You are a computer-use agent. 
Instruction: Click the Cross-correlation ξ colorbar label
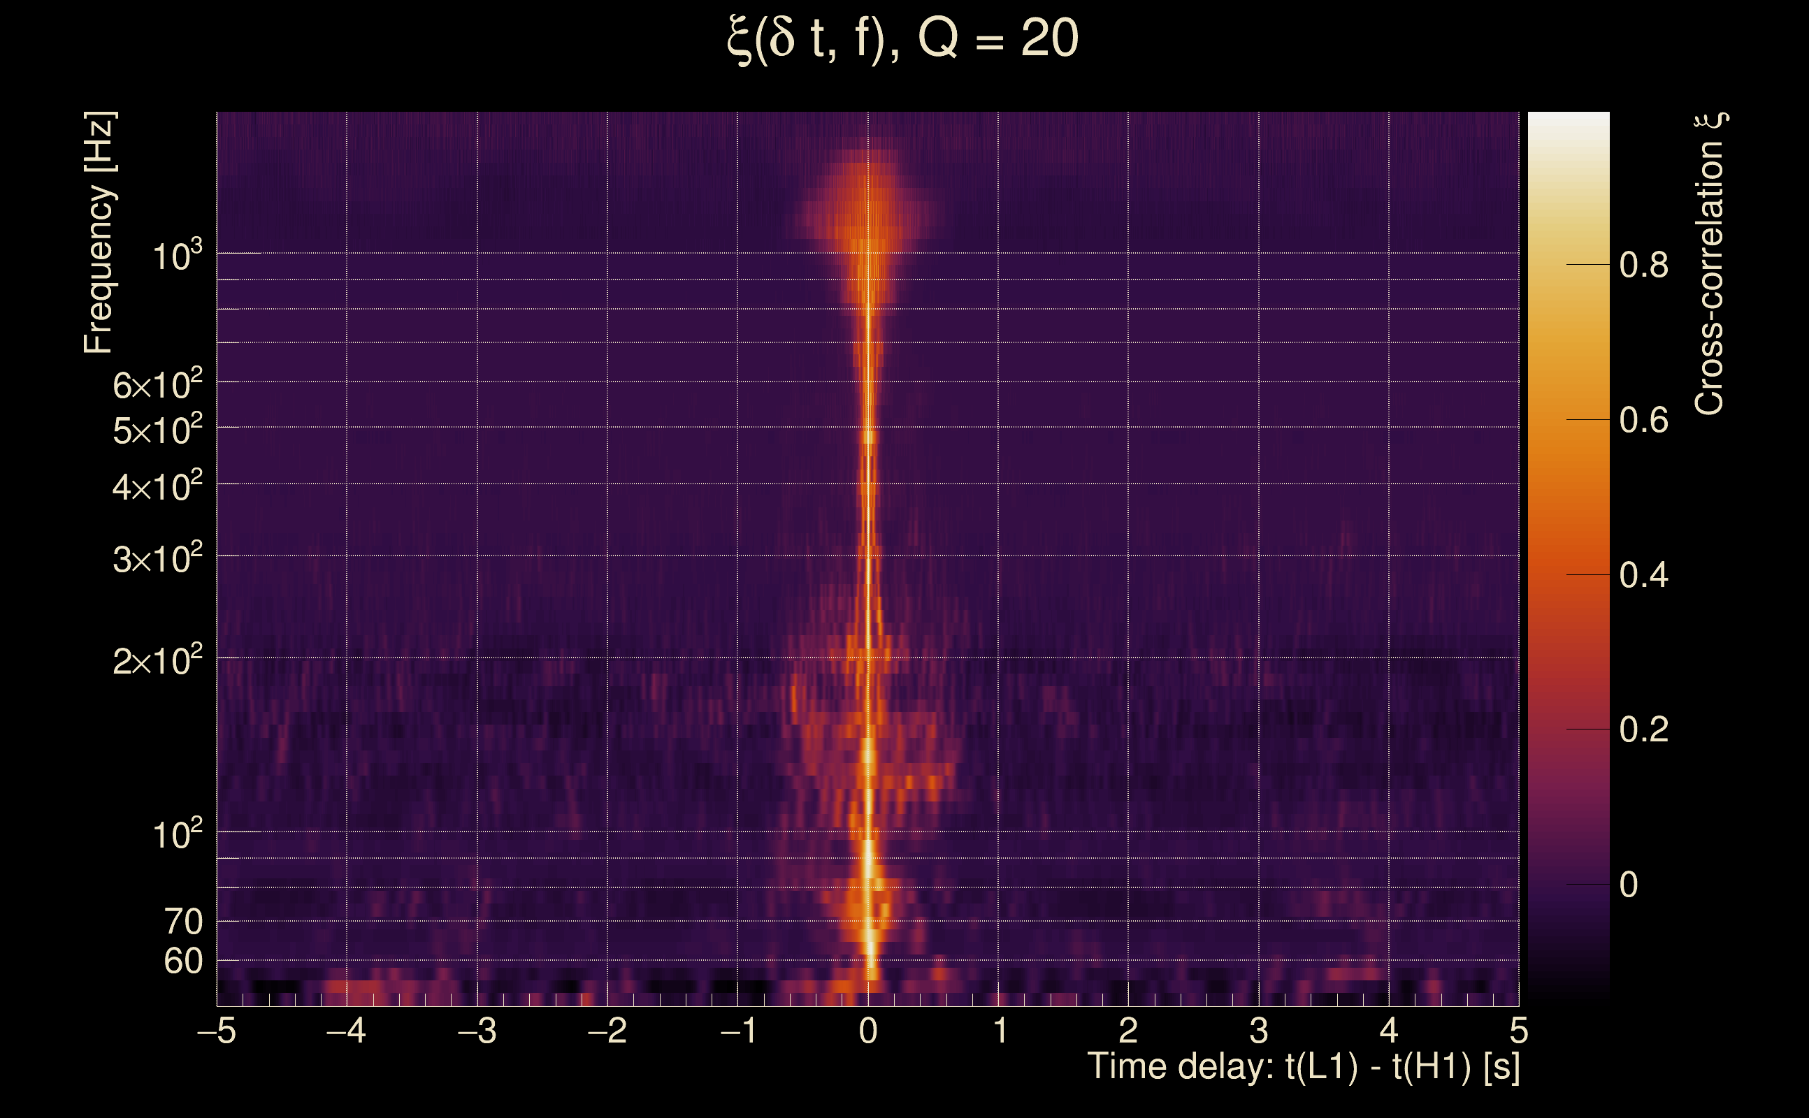1709,263
